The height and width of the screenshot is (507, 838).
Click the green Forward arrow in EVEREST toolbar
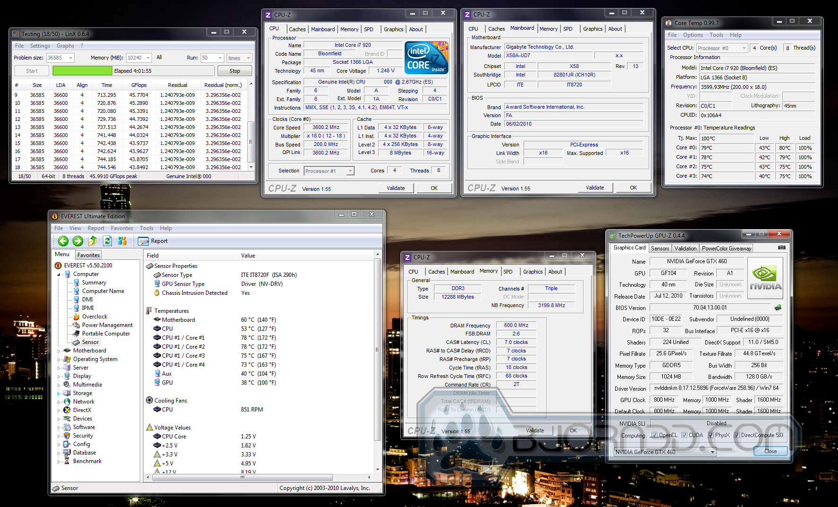click(78, 241)
